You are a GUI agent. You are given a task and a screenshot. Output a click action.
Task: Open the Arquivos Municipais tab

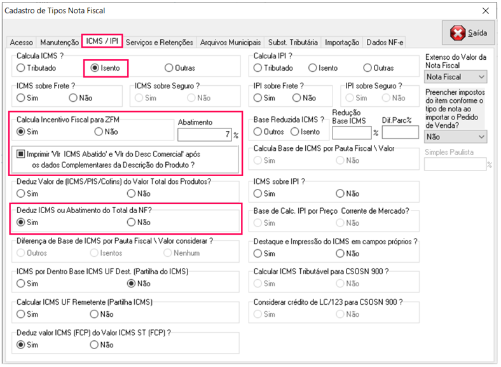(230, 43)
